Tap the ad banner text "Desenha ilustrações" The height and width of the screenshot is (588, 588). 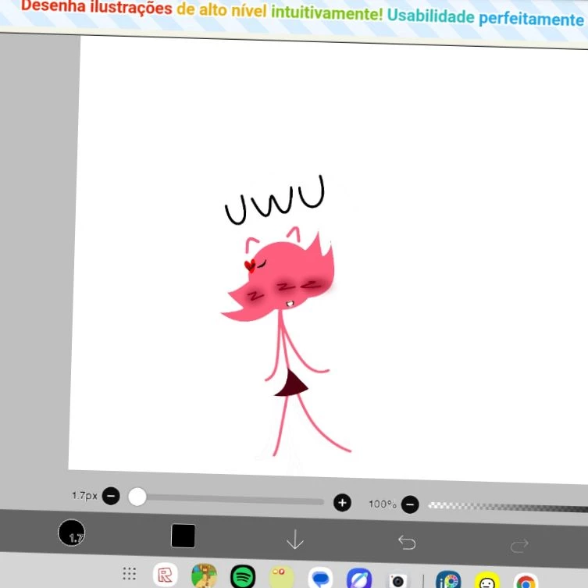click(96, 7)
